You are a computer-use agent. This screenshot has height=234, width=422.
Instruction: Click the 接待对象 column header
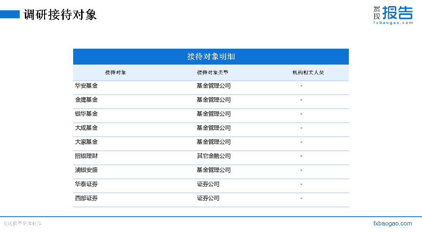pyautogui.click(x=115, y=73)
